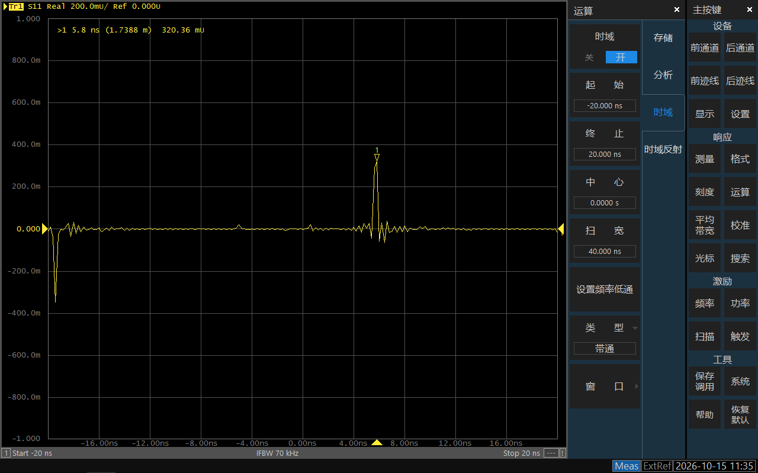Select the Tr1 trace label
The width and height of the screenshot is (758, 473).
(x=16, y=7)
